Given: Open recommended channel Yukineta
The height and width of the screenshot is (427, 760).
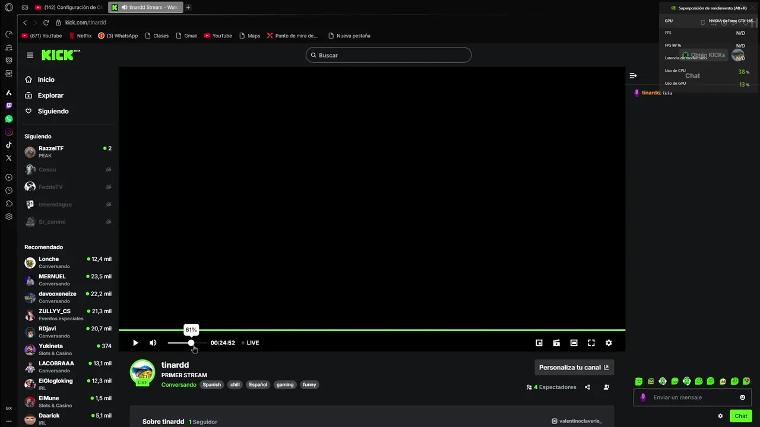Looking at the screenshot, I should [68, 349].
